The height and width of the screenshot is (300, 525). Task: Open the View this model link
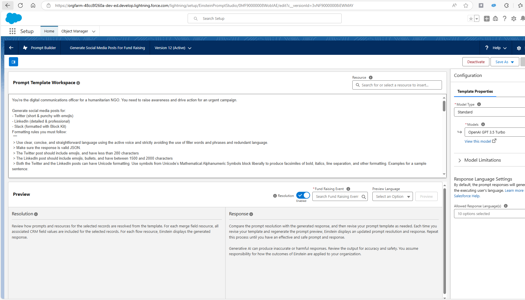coord(480,141)
